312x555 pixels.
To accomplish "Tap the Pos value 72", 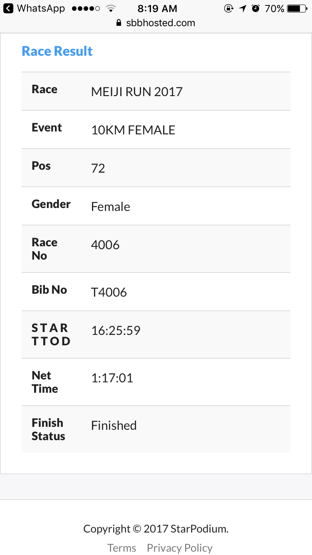I will [98, 168].
